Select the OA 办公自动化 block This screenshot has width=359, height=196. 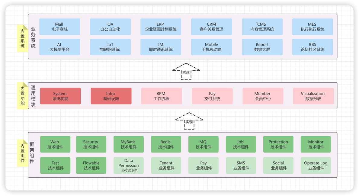(x=110, y=27)
